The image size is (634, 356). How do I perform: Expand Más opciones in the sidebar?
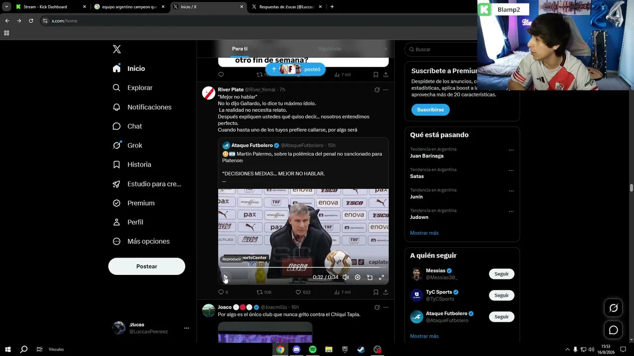click(x=141, y=241)
